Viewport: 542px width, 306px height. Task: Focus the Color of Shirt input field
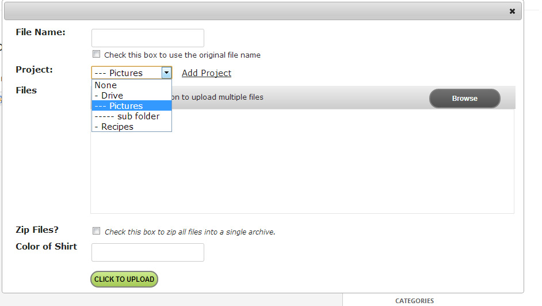point(148,252)
